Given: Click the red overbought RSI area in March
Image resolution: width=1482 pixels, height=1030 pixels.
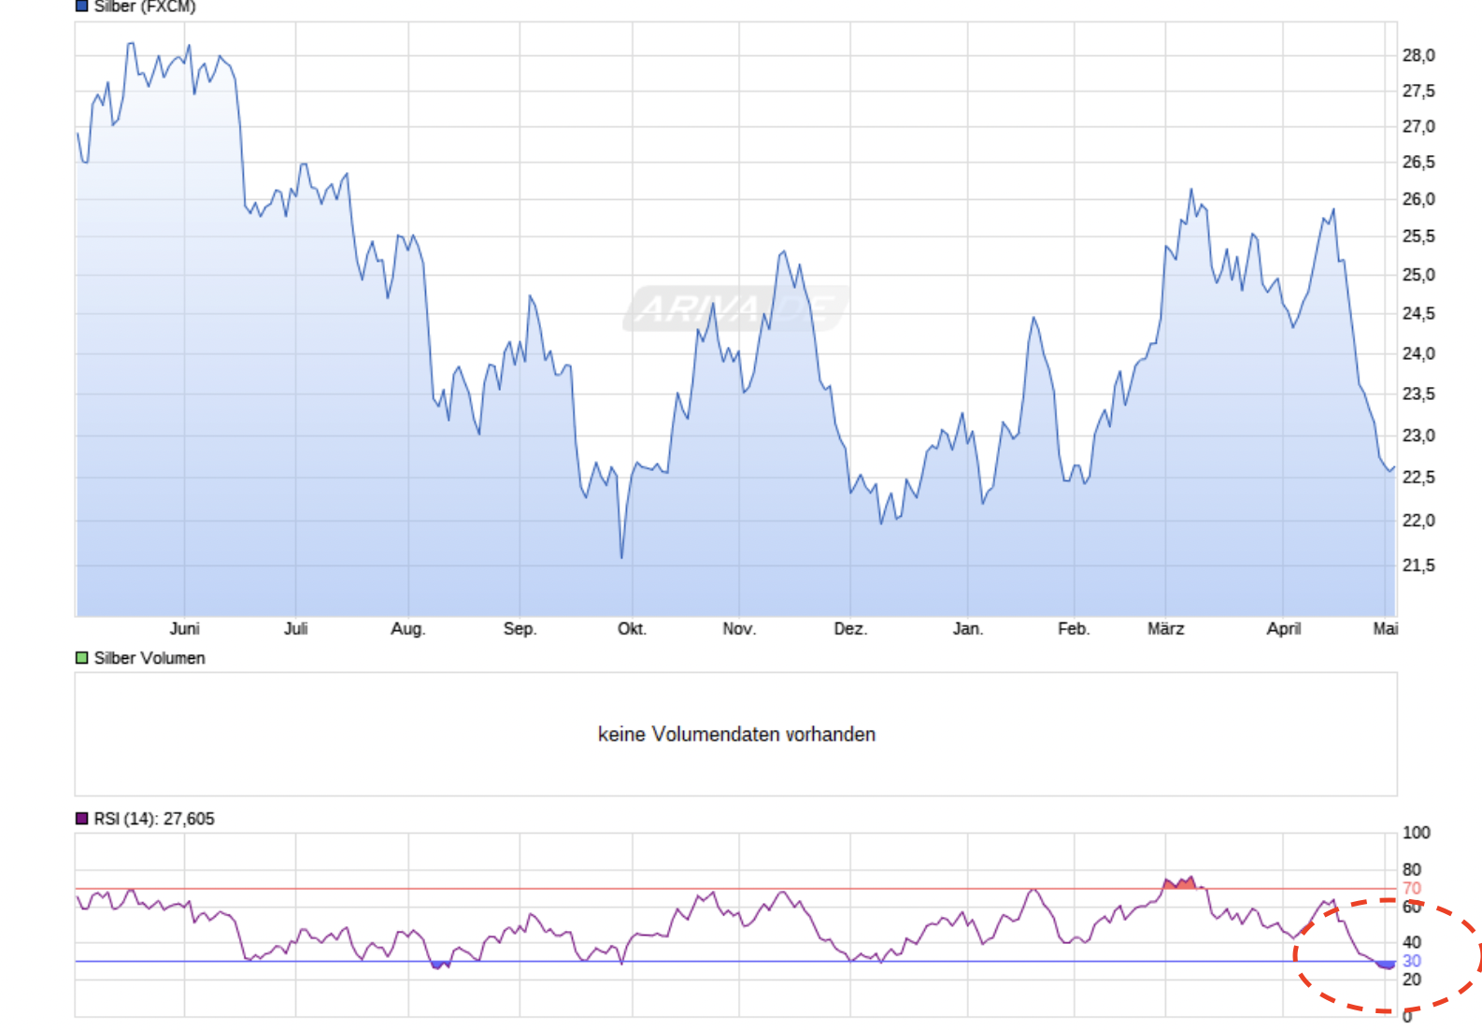Looking at the screenshot, I should pyautogui.click(x=1179, y=883).
